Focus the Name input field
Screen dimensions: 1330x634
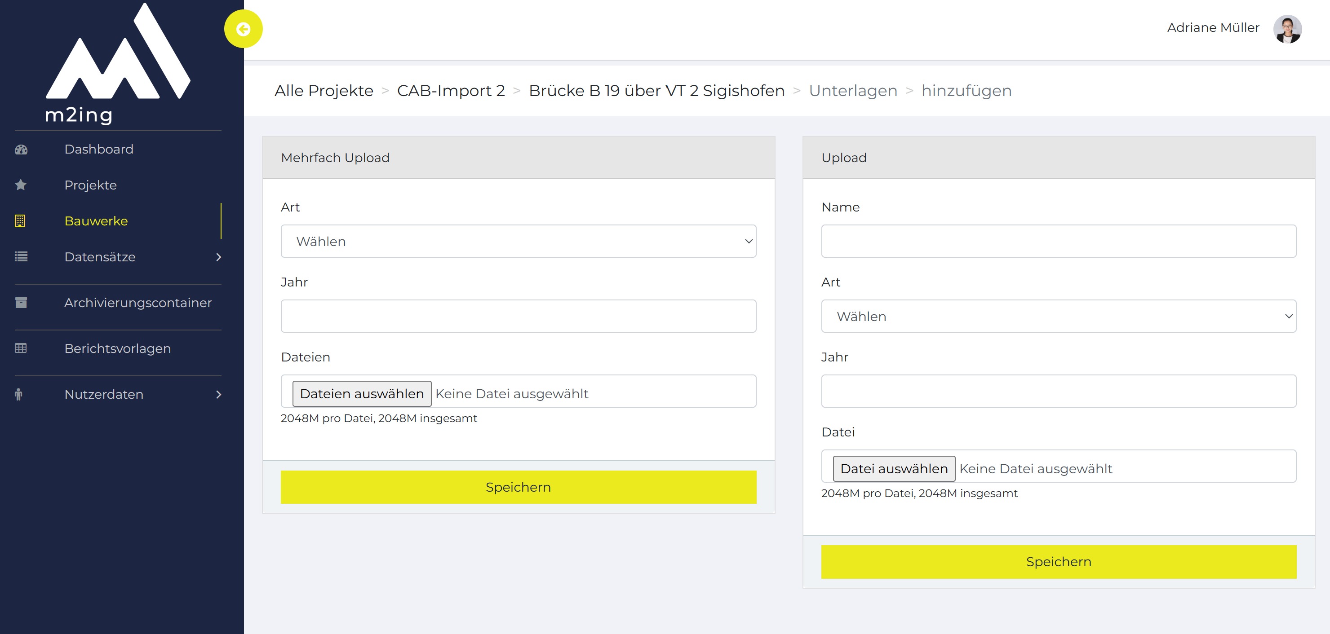(x=1059, y=241)
